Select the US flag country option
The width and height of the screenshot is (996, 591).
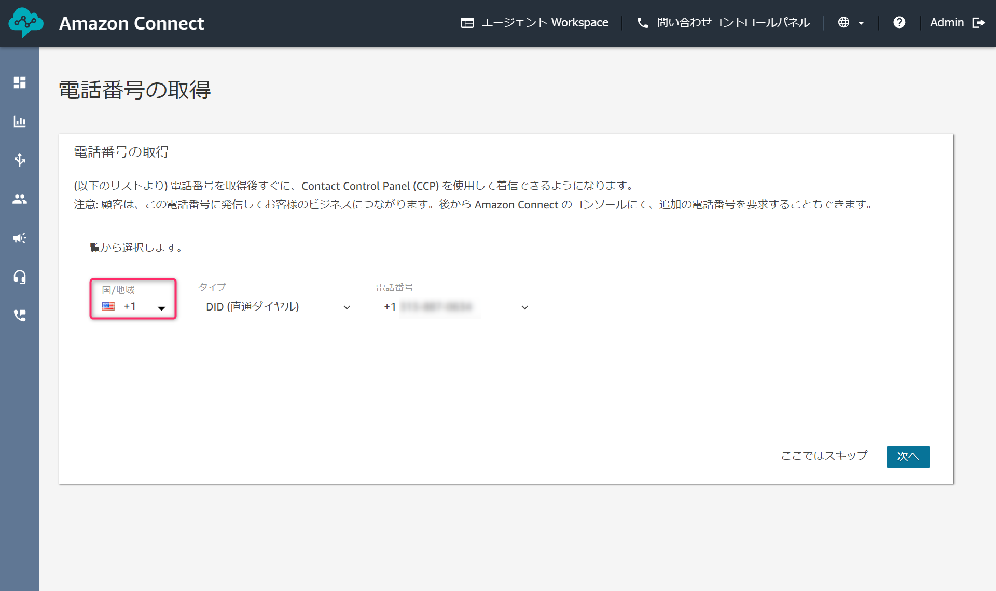[x=108, y=306]
